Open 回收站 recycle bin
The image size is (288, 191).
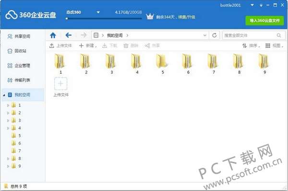(x=17, y=51)
